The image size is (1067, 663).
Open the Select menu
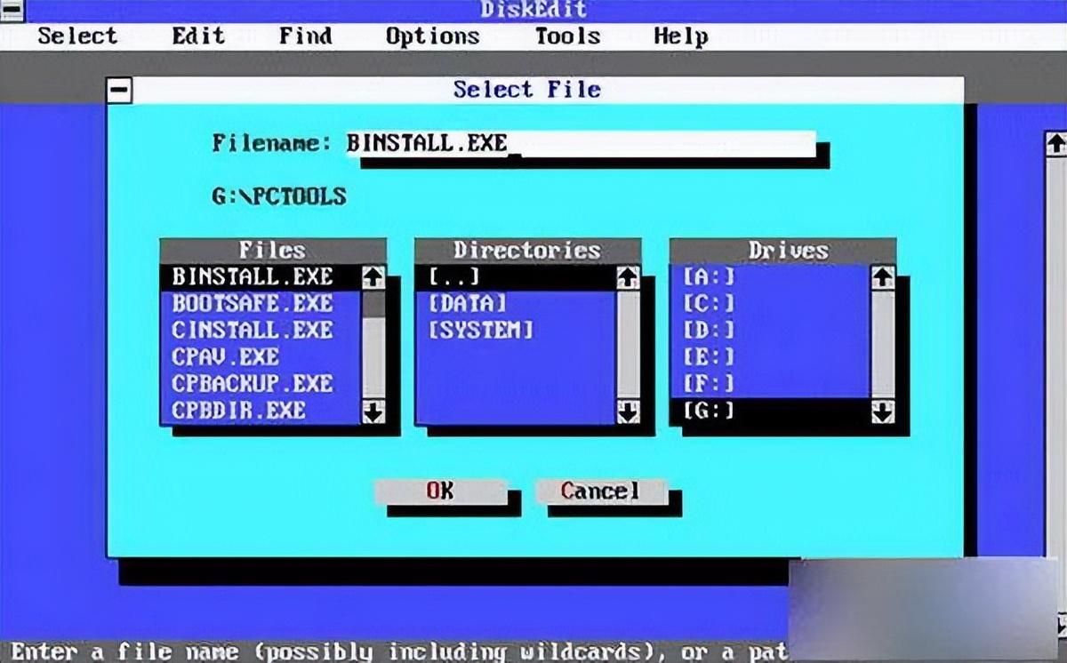[77, 36]
